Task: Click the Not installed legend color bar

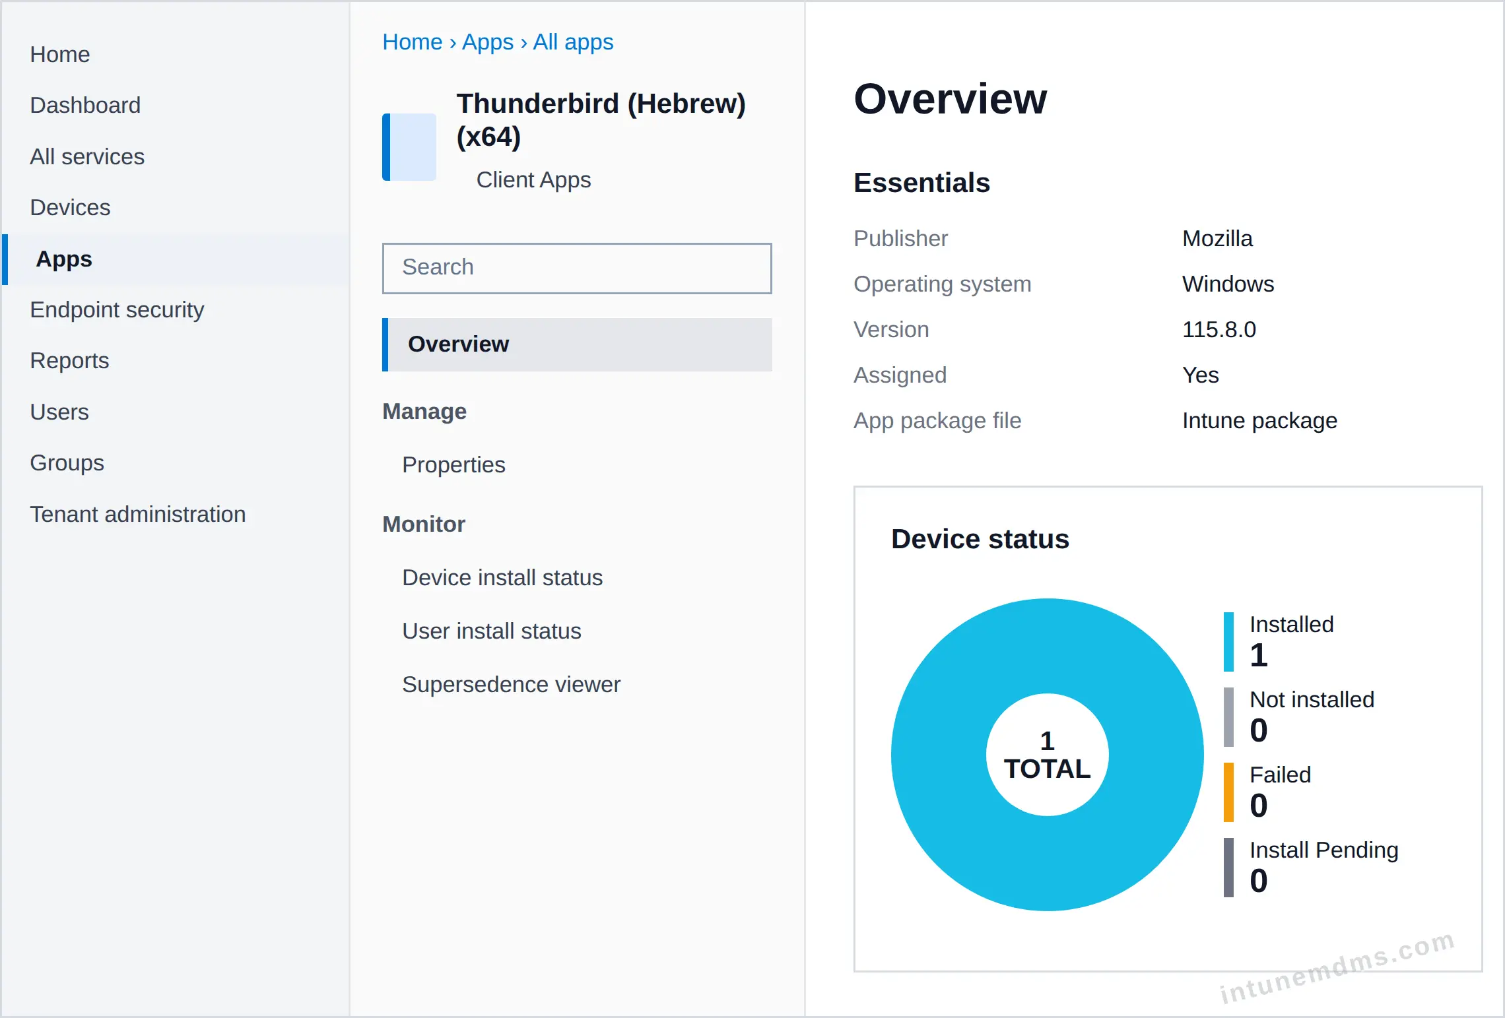Action: click(1228, 717)
